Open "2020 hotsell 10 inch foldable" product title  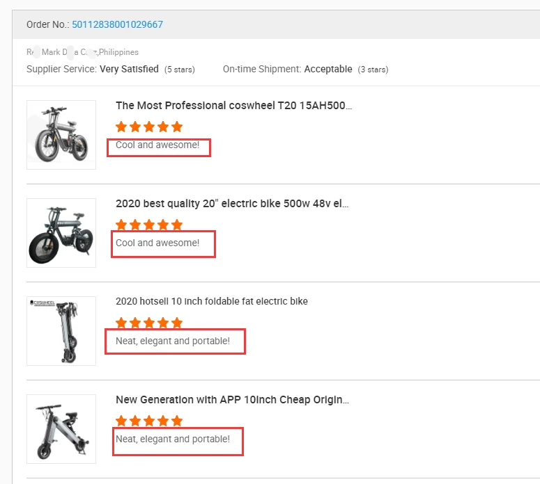click(211, 302)
